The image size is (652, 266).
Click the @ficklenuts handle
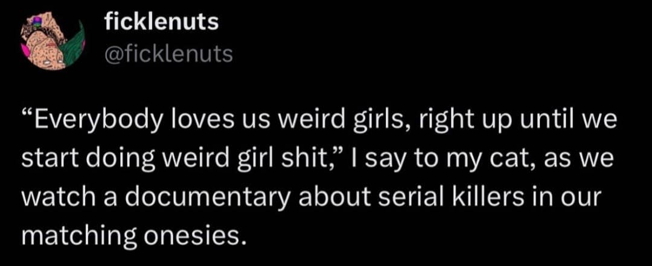pos(168,55)
